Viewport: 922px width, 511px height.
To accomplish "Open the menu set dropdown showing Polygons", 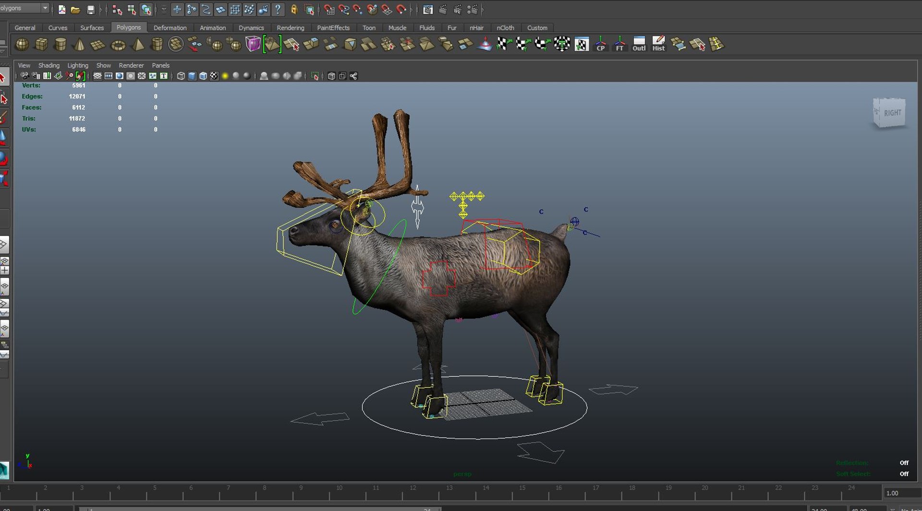I will pos(24,8).
